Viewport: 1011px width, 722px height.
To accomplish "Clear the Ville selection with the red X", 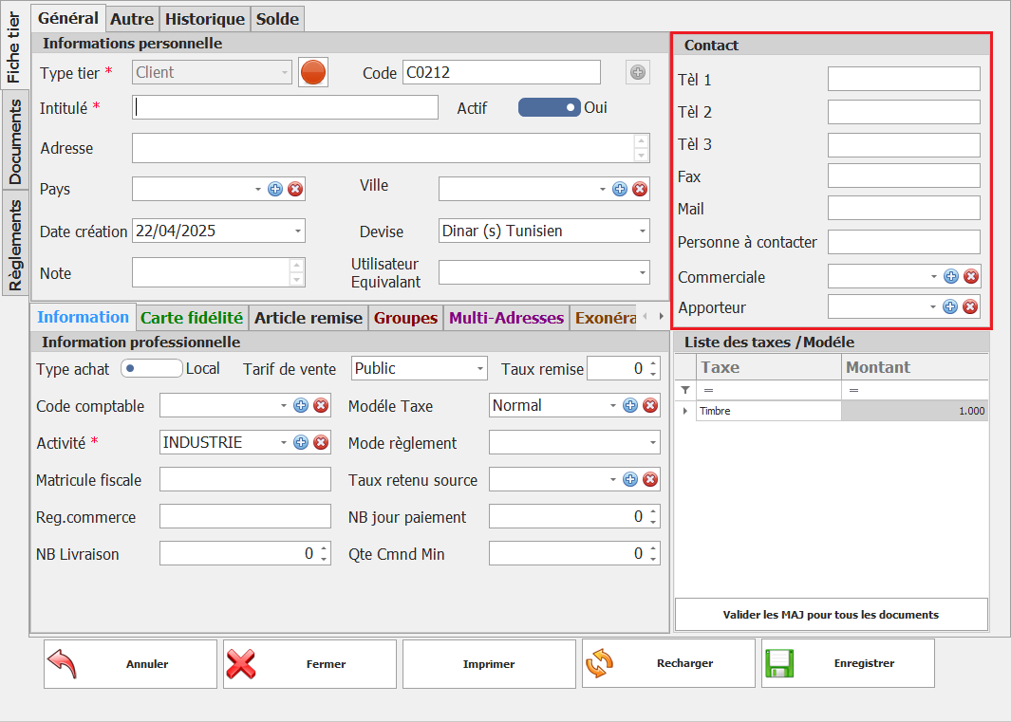I will [641, 189].
